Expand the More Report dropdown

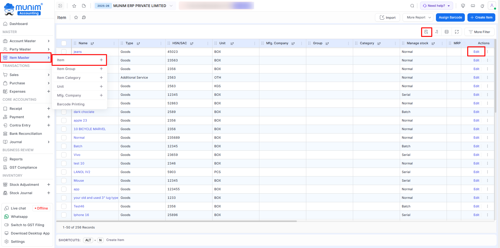point(418,17)
